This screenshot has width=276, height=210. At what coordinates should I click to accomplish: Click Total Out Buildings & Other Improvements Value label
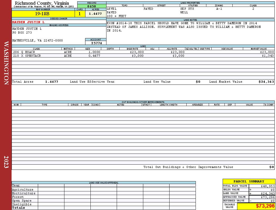click(188, 167)
